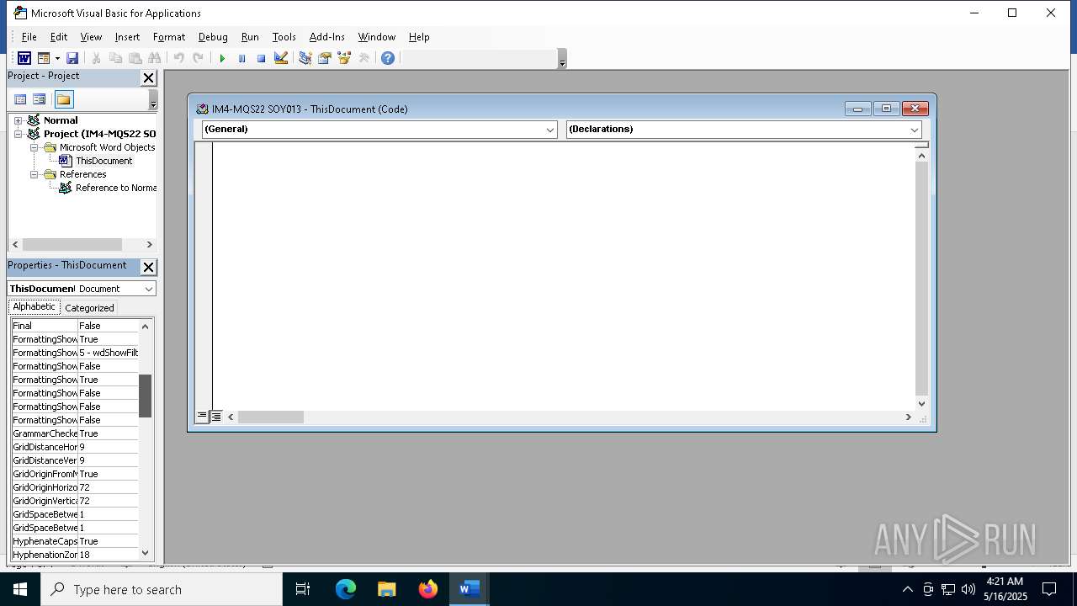Screen dimensions: 1077x606
Task: Collapse Microsoft Word Objects folder
Action: (34, 147)
